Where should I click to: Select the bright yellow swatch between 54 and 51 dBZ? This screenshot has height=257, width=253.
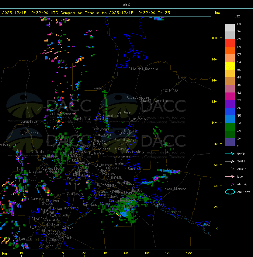coord(230,66)
